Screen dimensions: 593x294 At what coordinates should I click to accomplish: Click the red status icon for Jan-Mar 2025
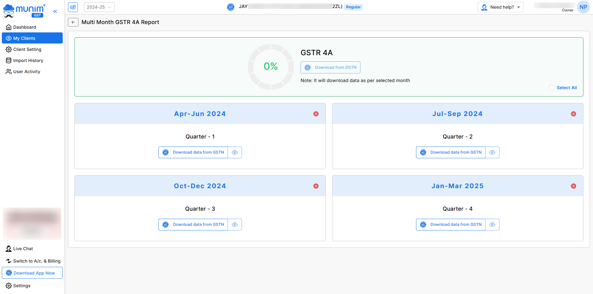[x=573, y=186]
